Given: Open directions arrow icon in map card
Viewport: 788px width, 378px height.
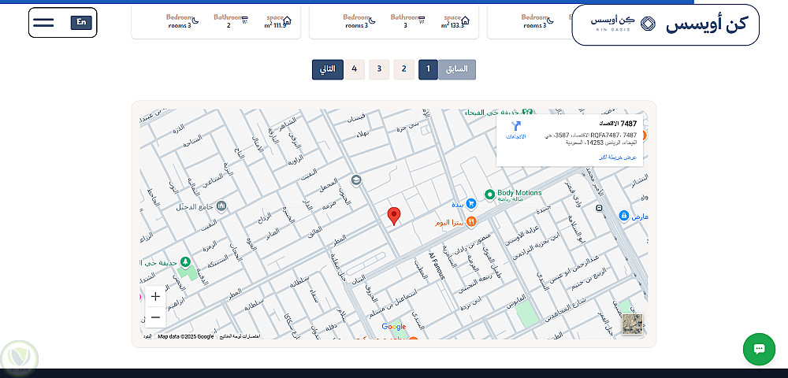Looking at the screenshot, I should point(516,125).
